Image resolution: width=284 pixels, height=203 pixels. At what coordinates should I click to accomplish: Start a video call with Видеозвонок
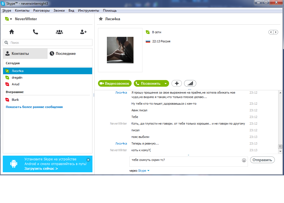pyautogui.click(x=115, y=83)
